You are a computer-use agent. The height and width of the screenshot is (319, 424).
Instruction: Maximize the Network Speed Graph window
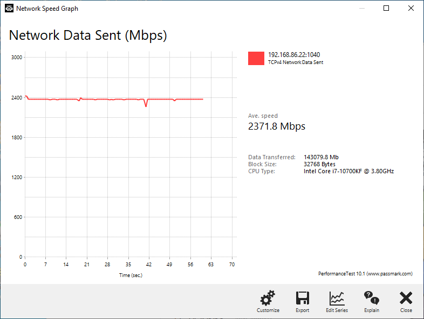386,9
